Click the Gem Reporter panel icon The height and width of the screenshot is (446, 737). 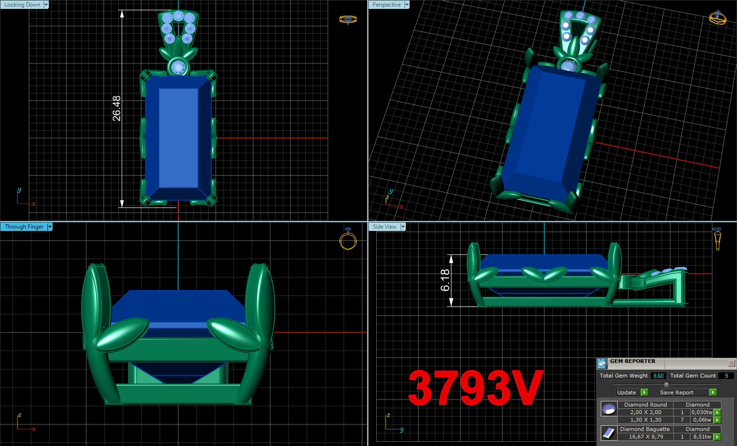pyautogui.click(x=602, y=363)
